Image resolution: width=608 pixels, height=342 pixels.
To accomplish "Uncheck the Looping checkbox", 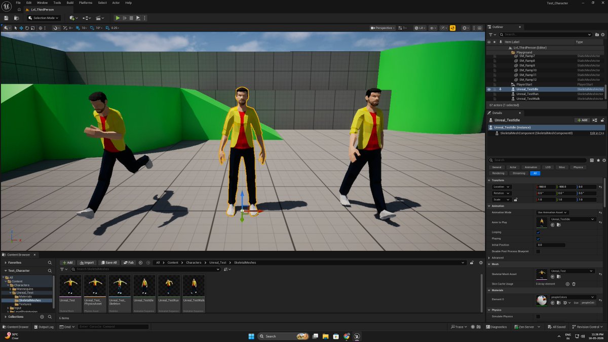I will tap(538, 232).
